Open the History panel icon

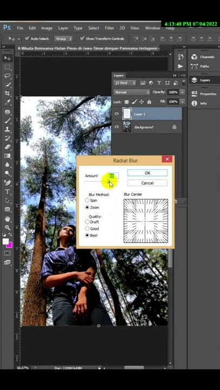(x=181, y=57)
